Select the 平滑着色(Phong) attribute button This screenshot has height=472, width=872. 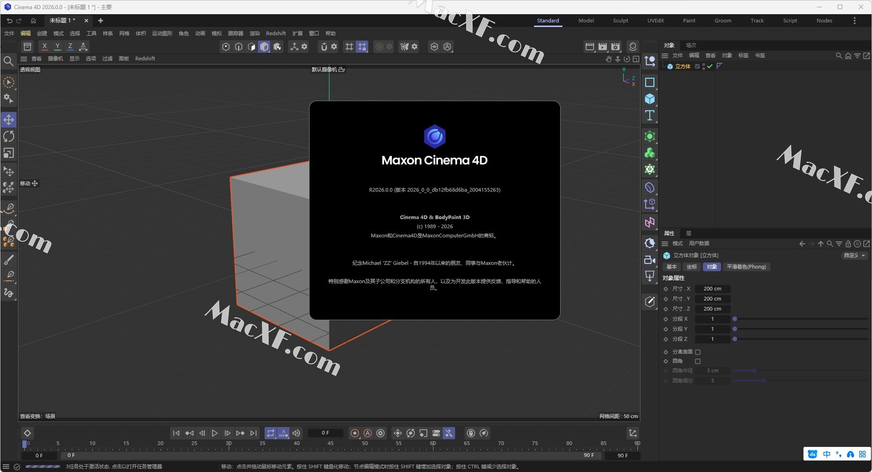[746, 267]
